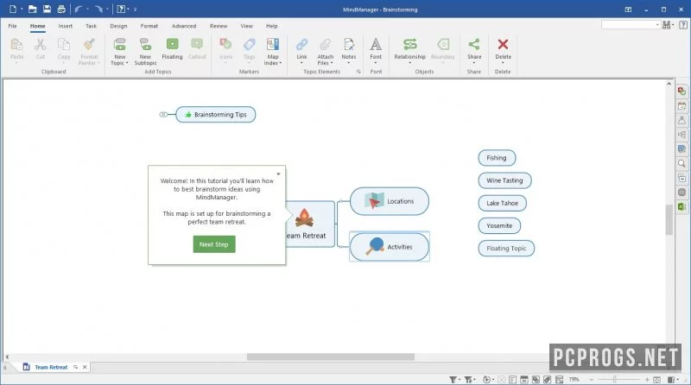
Task: Open the Font tool
Action: click(376, 44)
